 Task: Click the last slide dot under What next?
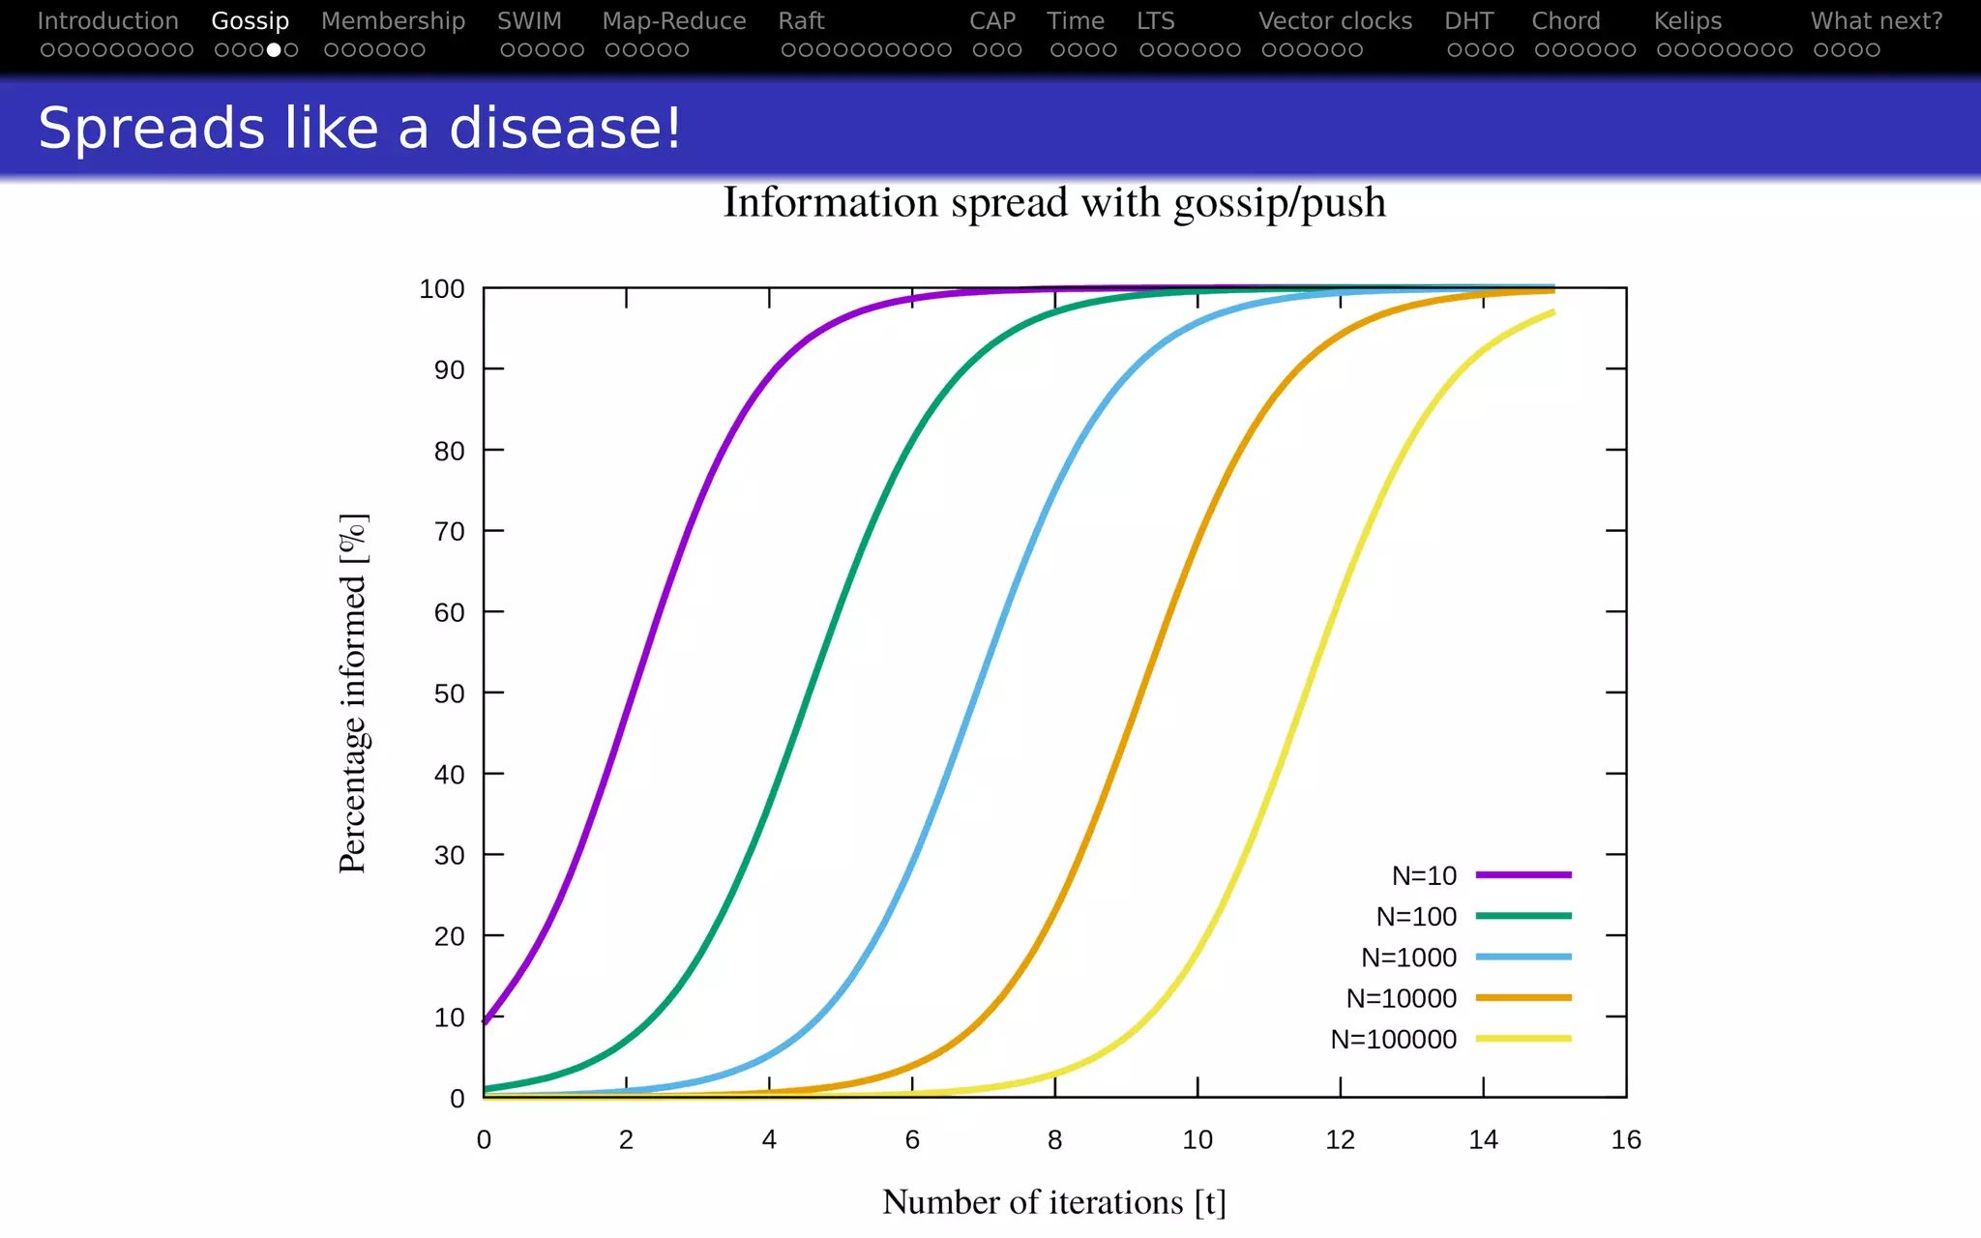(1874, 50)
